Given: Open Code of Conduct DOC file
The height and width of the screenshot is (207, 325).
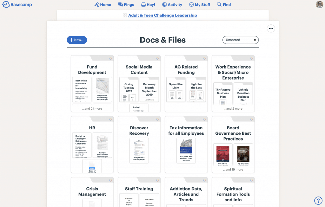Looking at the screenshot, I should click(x=92, y=166).
